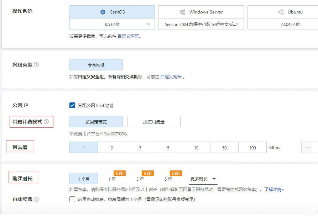Select the 专有网络 network type

point(96,65)
